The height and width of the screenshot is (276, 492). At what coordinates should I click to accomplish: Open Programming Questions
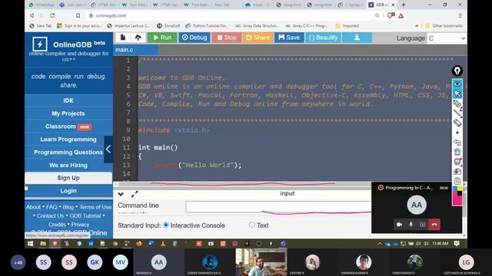(68, 152)
